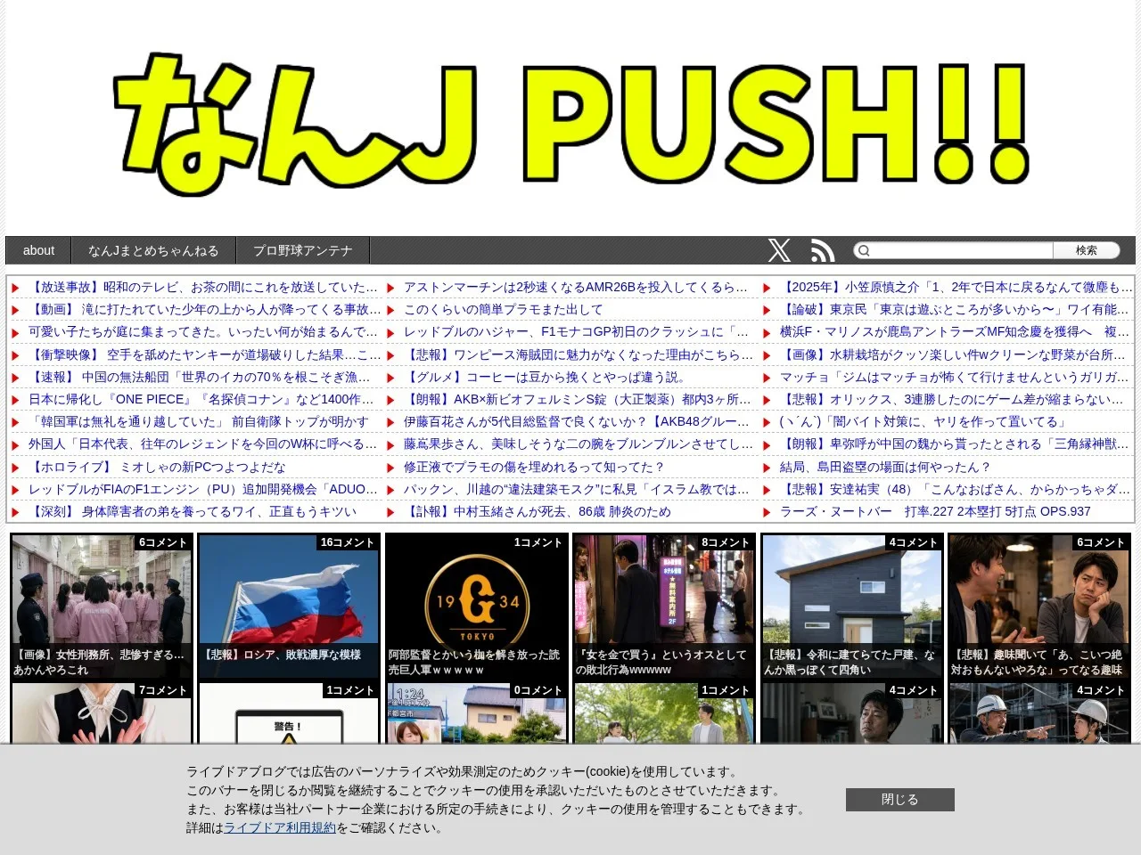This screenshot has width=1141, height=855.
Task: Open second-row thumbnail labeled 7コメント
Action: pyautogui.click(x=101, y=712)
